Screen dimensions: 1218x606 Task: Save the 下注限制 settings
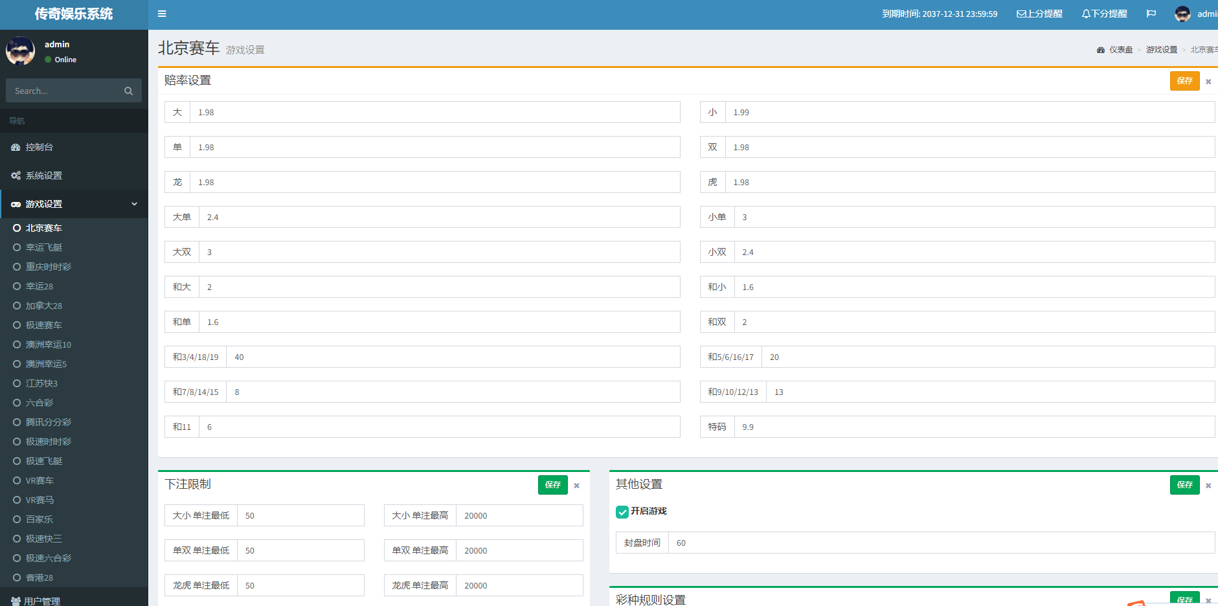(552, 485)
